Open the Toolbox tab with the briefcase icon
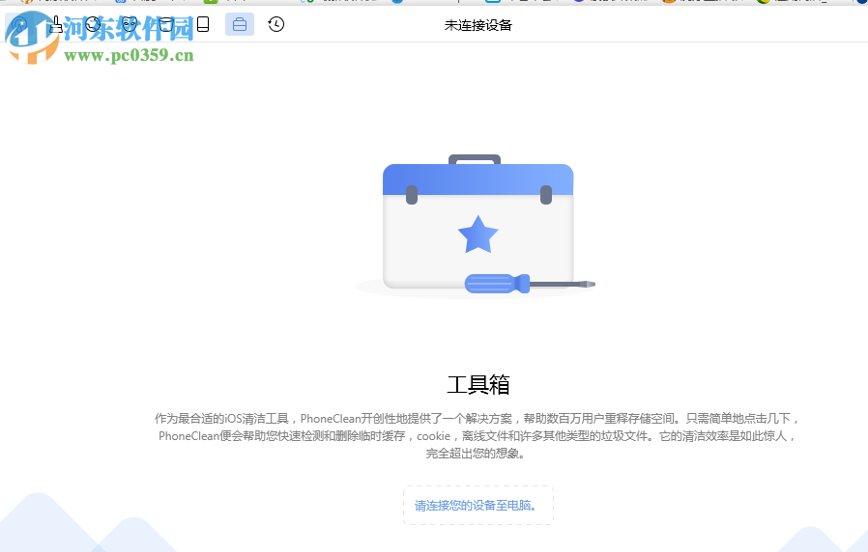The width and height of the screenshot is (868, 552). pyautogui.click(x=240, y=24)
